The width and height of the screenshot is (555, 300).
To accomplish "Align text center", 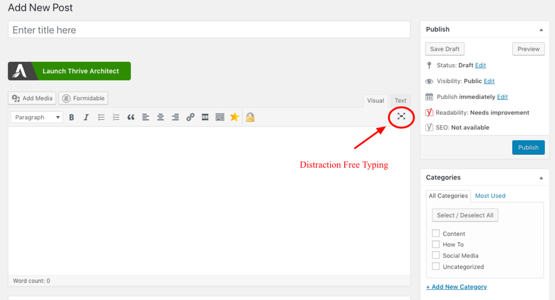I will coord(160,117).
